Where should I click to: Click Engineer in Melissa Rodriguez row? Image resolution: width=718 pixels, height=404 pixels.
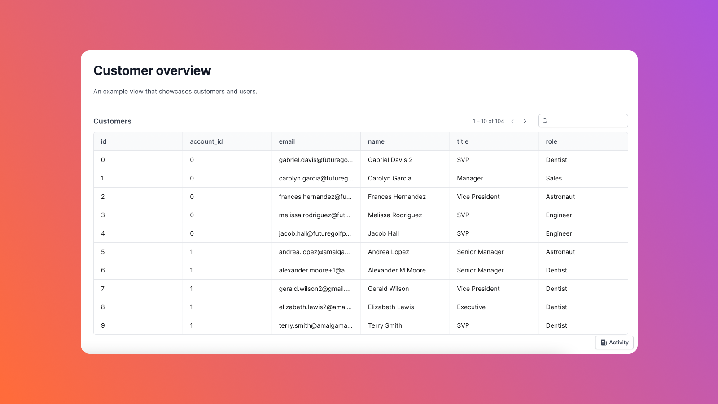click(x=559, y=215)
